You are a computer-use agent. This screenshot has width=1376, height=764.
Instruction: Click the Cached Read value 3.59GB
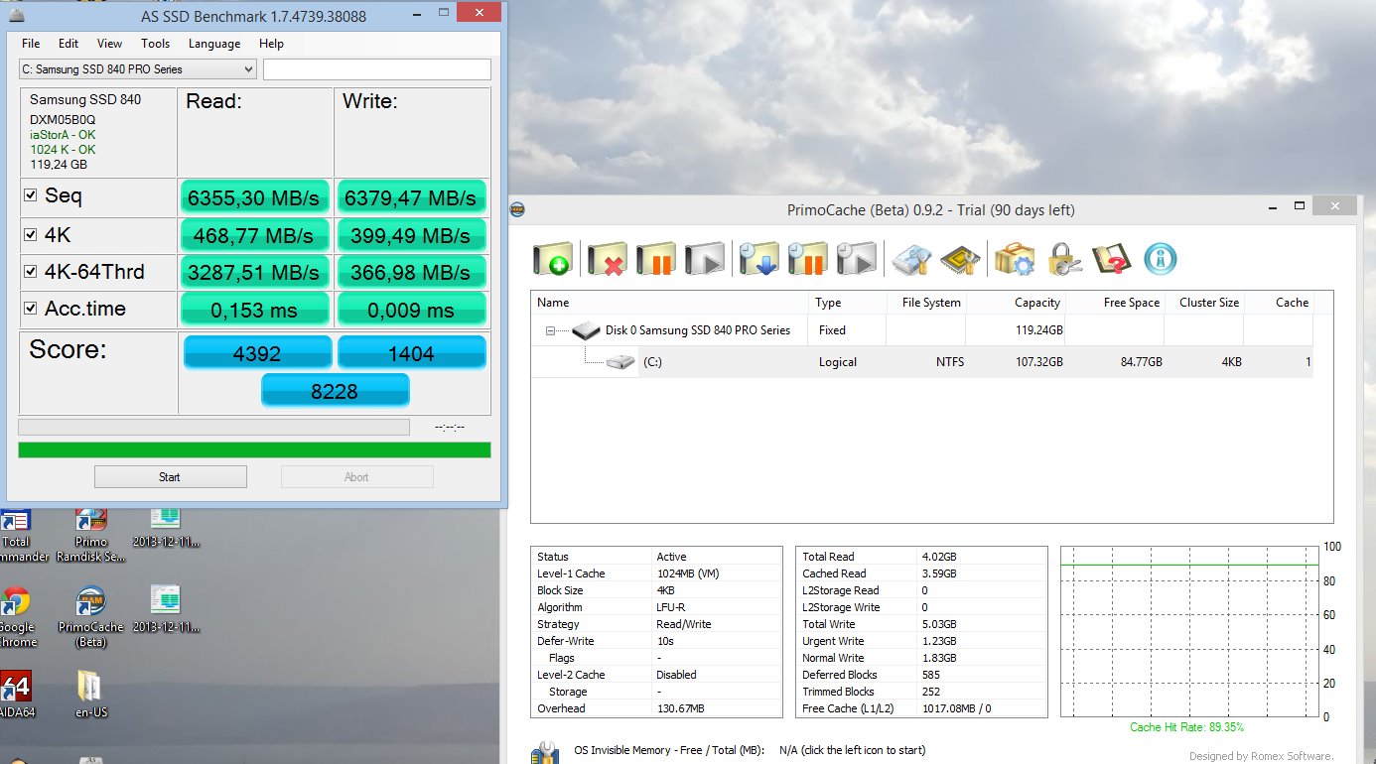pos(939,573)
